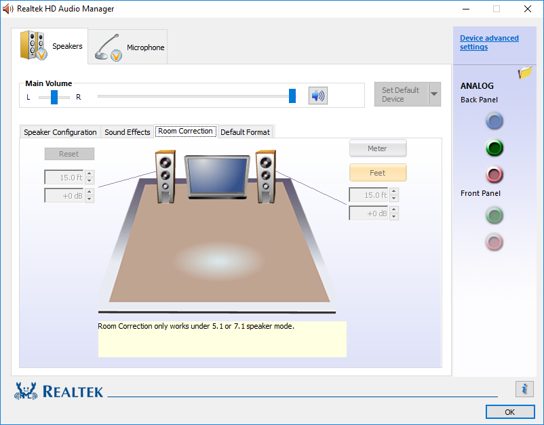The width and height of the screenshot is (544, 425).
Task: Click the blue back panel audio jack
Action: pyautogui.click(x=494, y=121)
